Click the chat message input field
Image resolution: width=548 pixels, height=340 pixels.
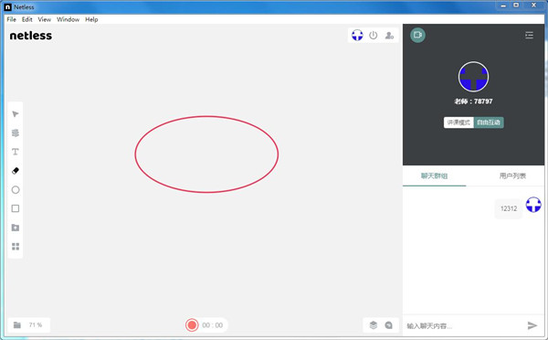click(464, 326)
